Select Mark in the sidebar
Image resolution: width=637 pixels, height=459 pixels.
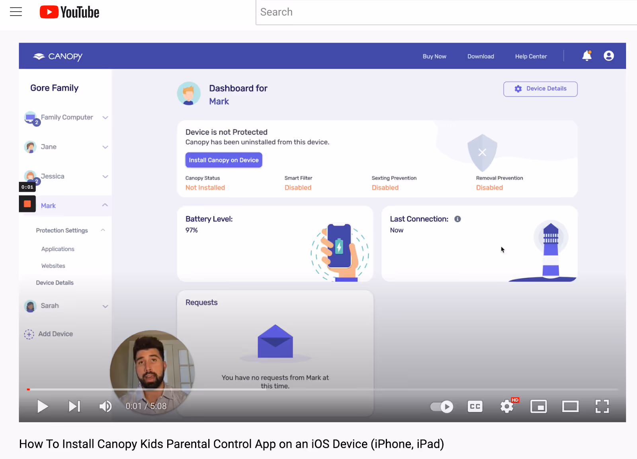point(48,206)
